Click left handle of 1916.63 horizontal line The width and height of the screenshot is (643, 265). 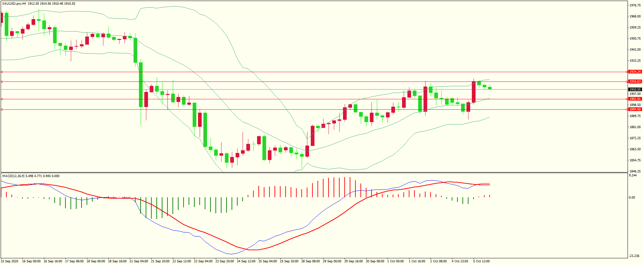click(2, 82)
